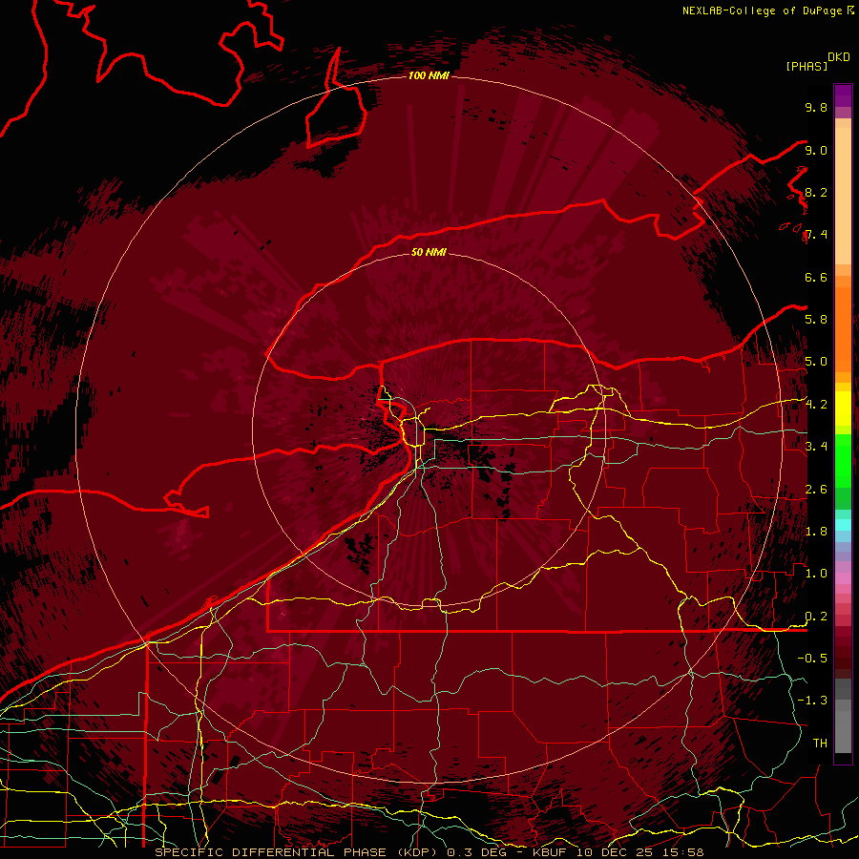Click the KBUF station identifier in the caption
859x859 pixels.
point(551,852)
